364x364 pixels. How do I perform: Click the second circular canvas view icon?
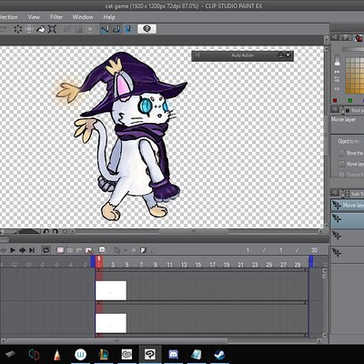56,231
